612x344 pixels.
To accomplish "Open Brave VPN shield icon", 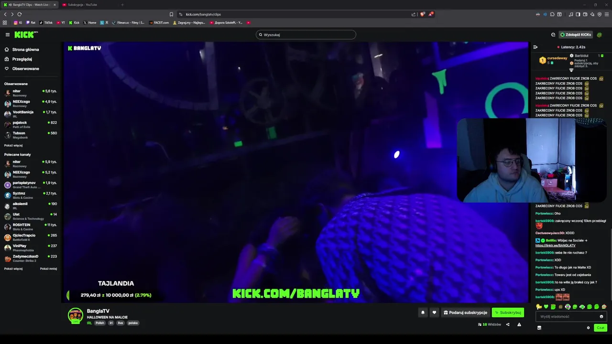I will click(600, 14).
